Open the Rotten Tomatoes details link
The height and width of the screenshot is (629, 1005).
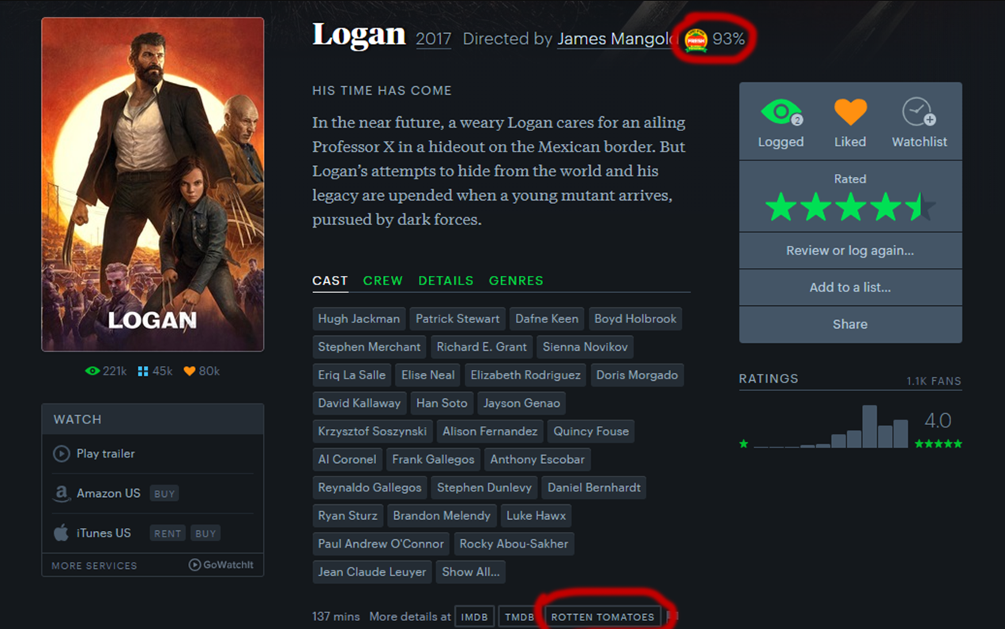coord(603,617)
